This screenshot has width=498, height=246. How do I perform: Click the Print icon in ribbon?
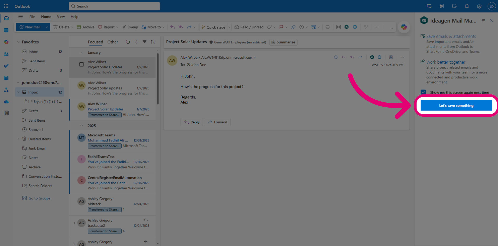coord(328,27)
